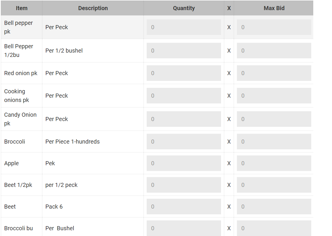The image size is (332, 236).
Task: Click Quantity field for Bell pepper pk
Action: coord(184,27)
